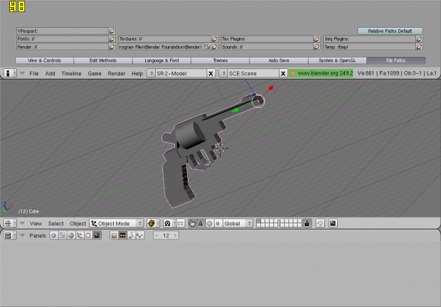Toggle the rotate manipulator circle
The image size is (441, 307).
[x=209, y=223]
